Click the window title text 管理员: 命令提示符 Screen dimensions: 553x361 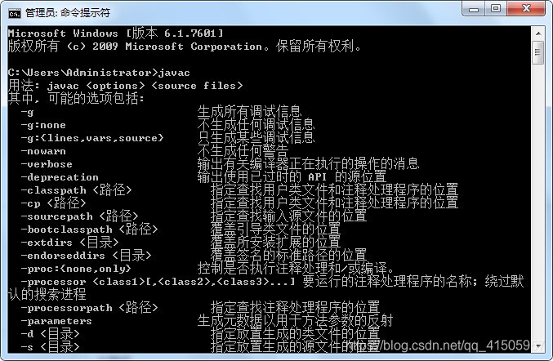(68, 13)
